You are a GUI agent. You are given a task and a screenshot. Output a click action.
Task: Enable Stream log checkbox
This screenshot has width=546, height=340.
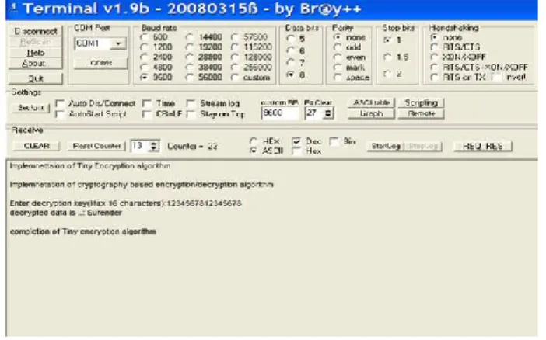(x=191, y=103)
